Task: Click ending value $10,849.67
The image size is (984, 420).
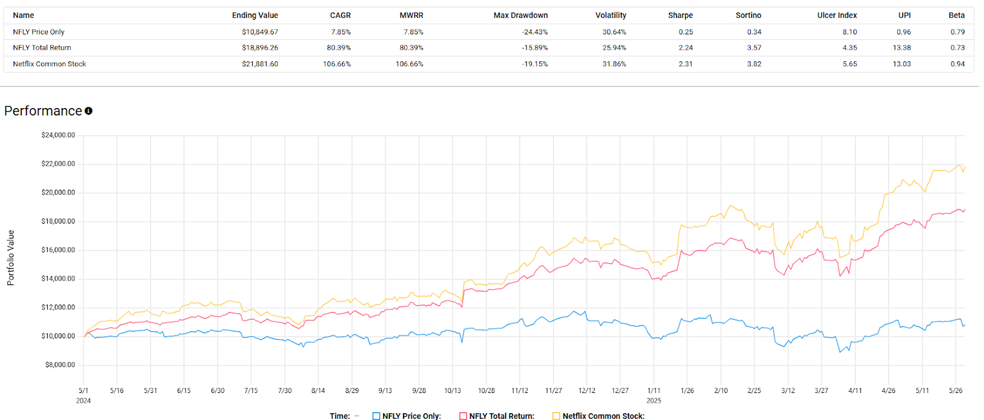Action: pyautogui.click(x=260, y=32)
